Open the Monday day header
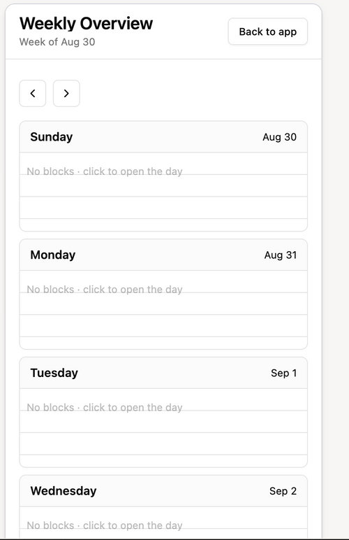349x540 pixels. 163,255
